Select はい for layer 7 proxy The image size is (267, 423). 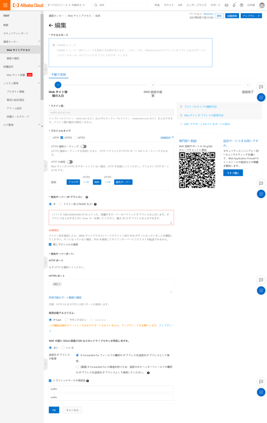(50, 348)
